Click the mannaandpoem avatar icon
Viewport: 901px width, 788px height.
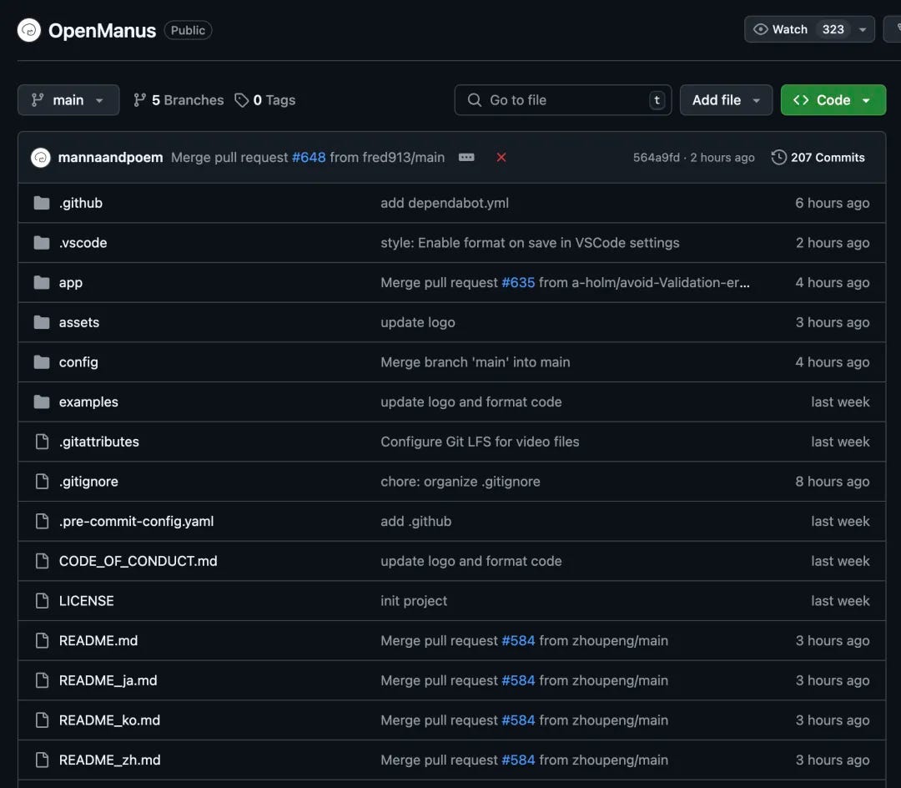tap(41, 158)
